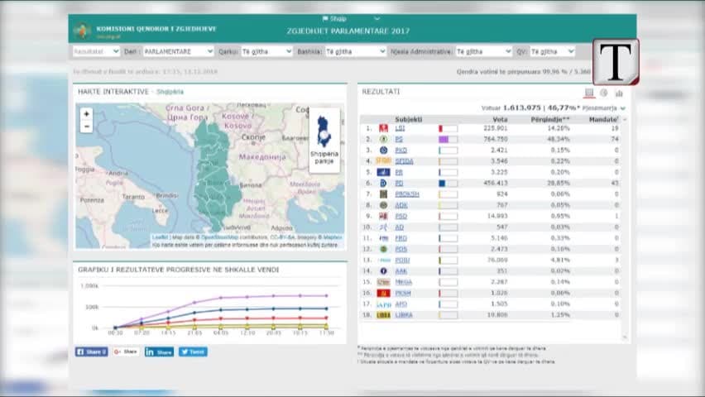The image size is (705, 397).
Task: Open the PSD party link
Action: click(400, 216)
